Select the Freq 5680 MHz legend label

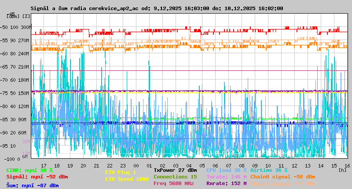(174, 183)
